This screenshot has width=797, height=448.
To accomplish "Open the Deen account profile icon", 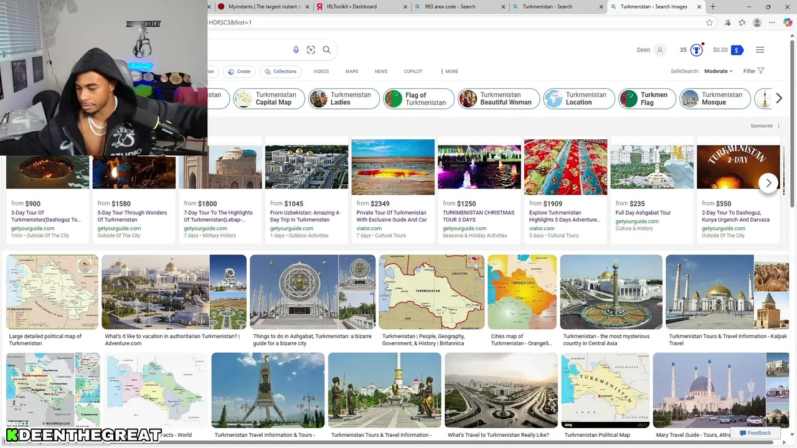I will pos(660,50).
